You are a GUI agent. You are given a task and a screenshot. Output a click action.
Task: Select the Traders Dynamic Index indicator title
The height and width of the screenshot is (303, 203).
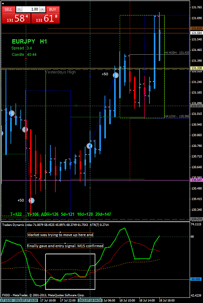55,225
